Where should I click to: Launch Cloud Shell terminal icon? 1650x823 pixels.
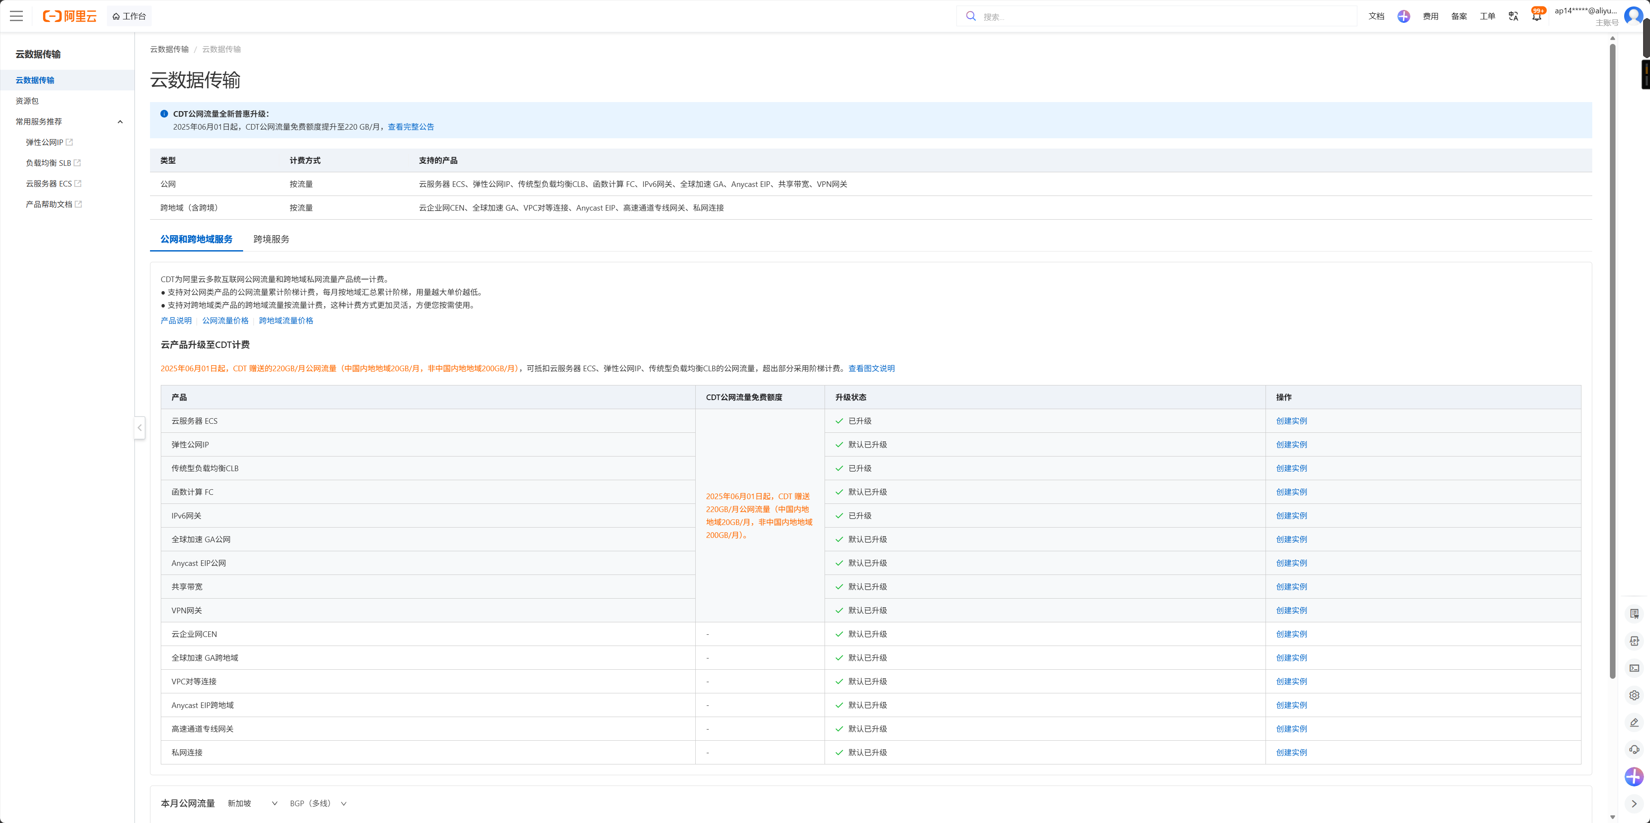(x=1634, y=668)
